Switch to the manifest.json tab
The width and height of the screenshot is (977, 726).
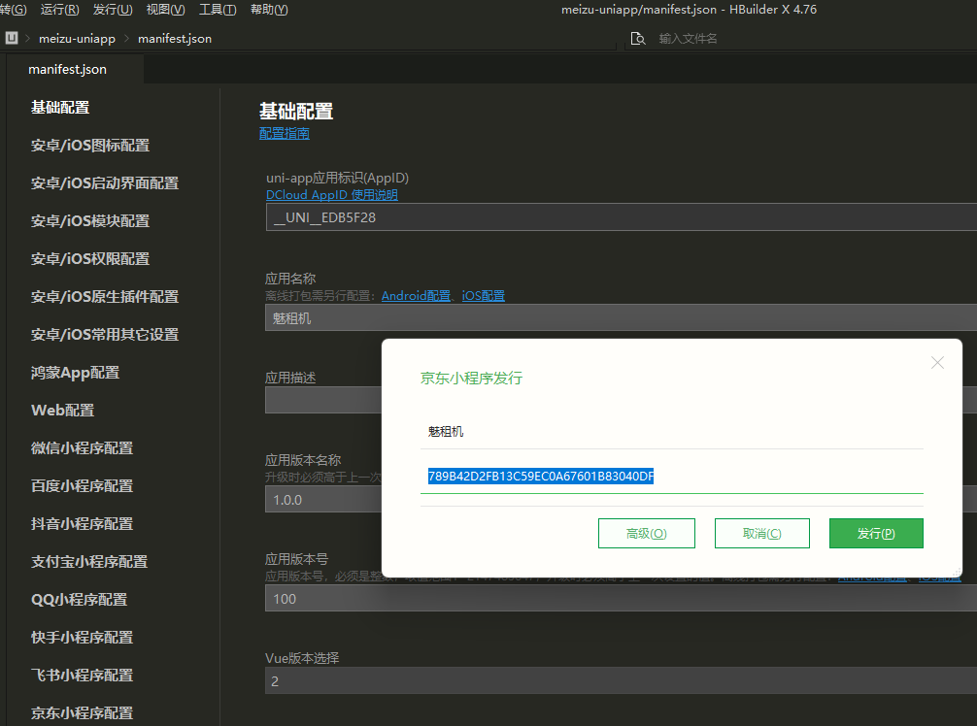pos(68,70)
